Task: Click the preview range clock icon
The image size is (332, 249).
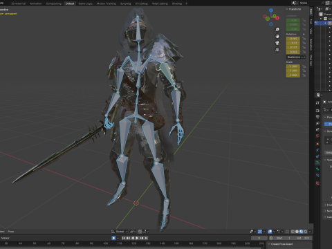Action: pos(271,238)
